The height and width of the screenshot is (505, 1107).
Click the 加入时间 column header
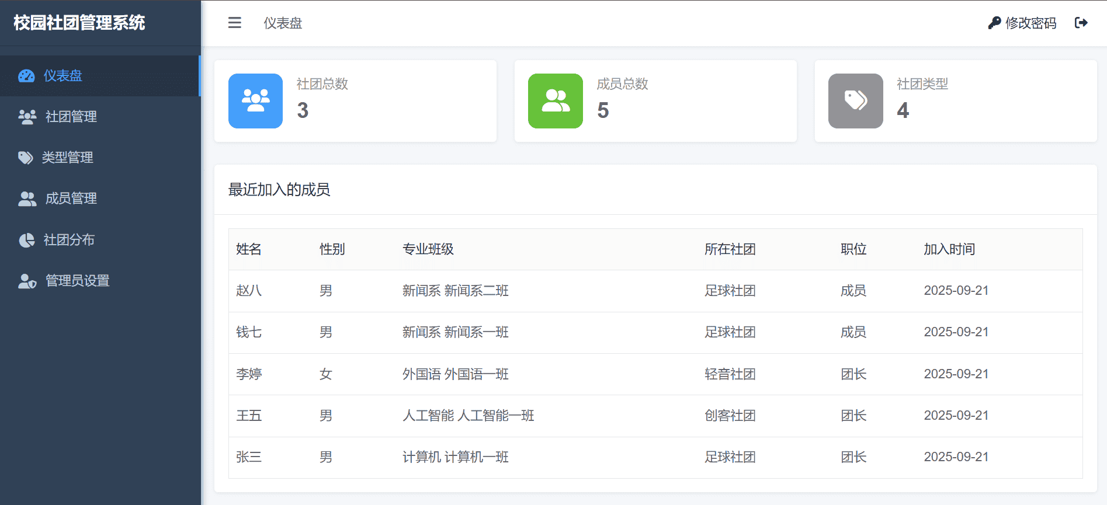point(949,249)
